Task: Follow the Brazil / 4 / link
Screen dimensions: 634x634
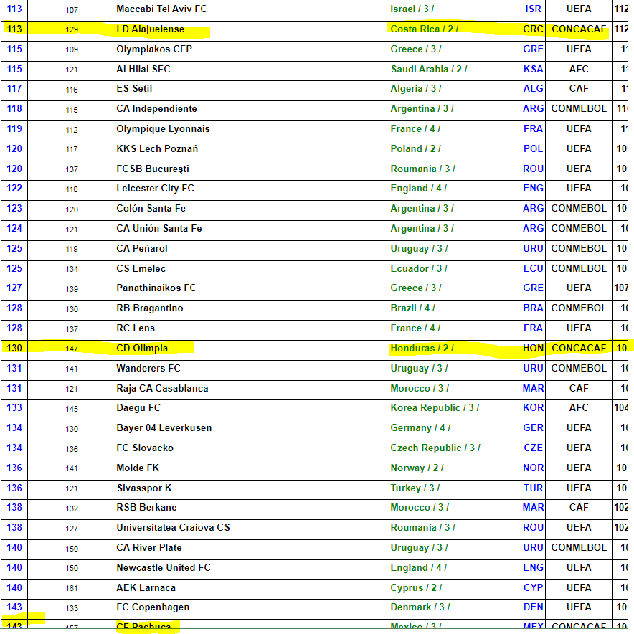Action: (412, 308)
